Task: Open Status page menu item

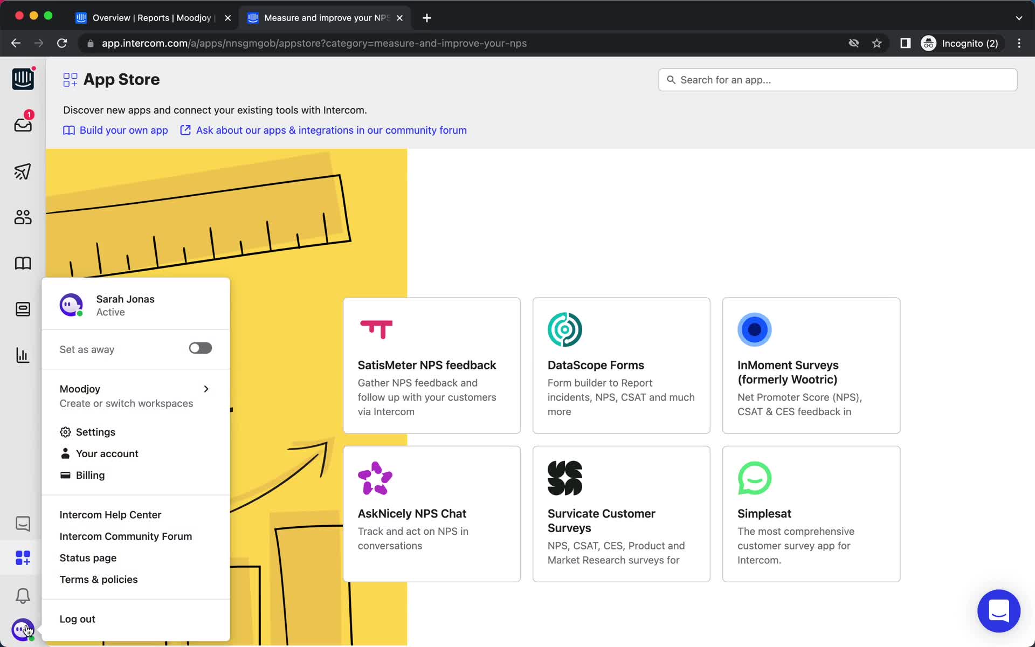Action: (88, 558)
